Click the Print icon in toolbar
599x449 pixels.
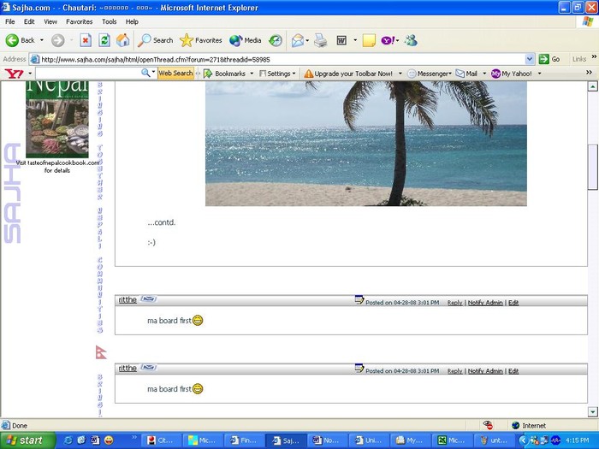tap(320, 40)
